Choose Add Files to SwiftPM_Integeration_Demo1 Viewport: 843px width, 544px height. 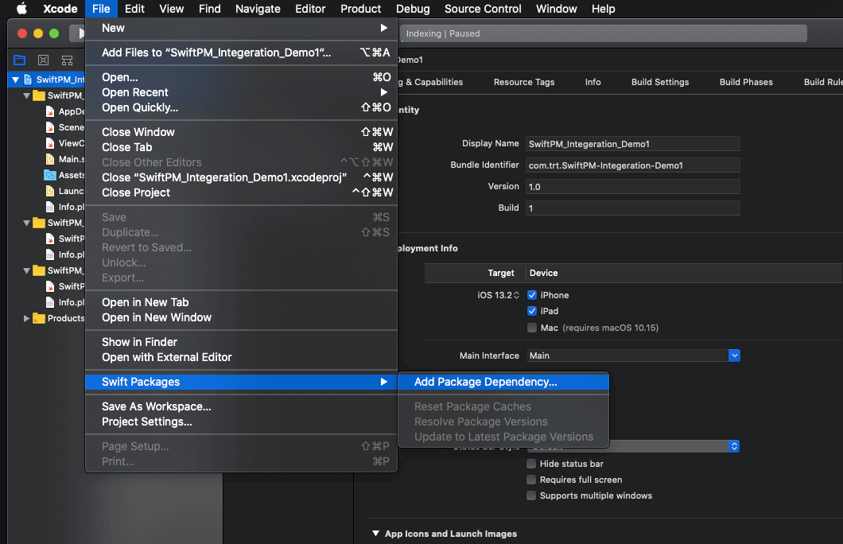click(x=241, y=52)
